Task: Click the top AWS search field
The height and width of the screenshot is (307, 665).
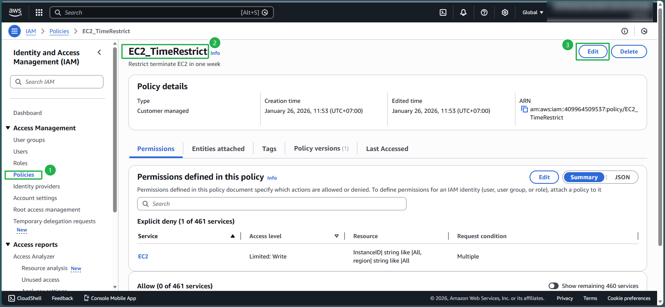Action: [161, 12]
